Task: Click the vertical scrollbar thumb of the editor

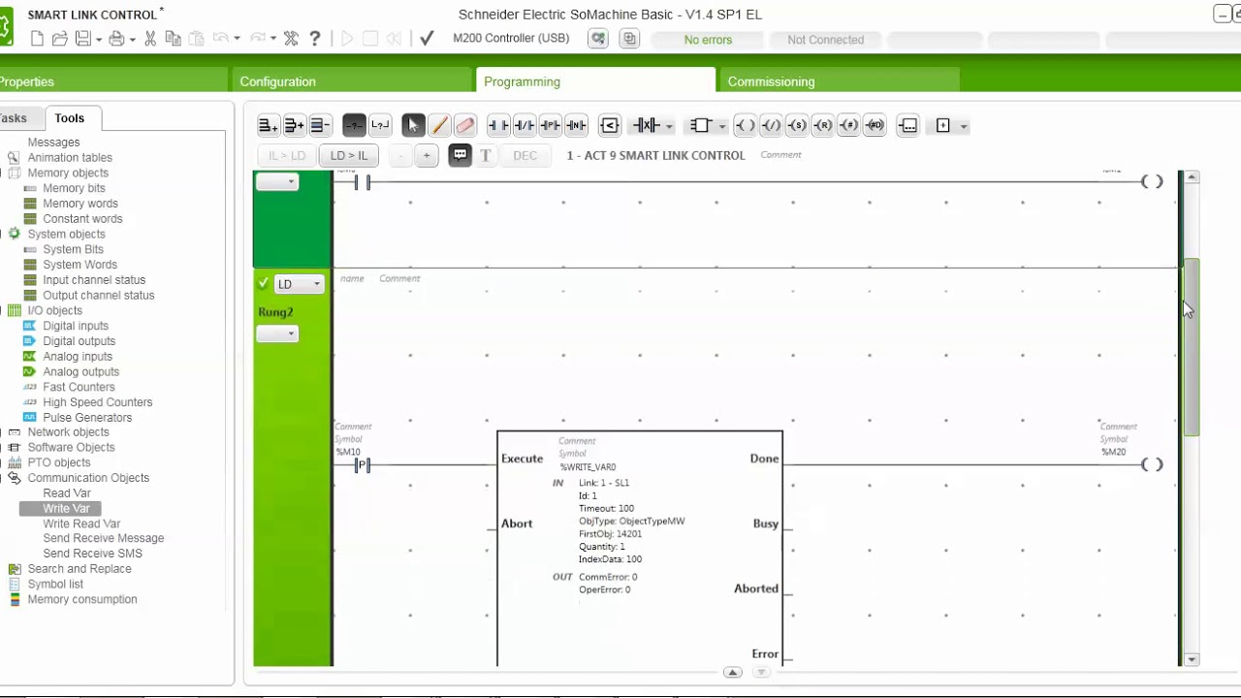Action: click(x=1192, y=347)
